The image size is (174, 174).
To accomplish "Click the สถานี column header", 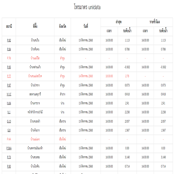I will (9, 26).
